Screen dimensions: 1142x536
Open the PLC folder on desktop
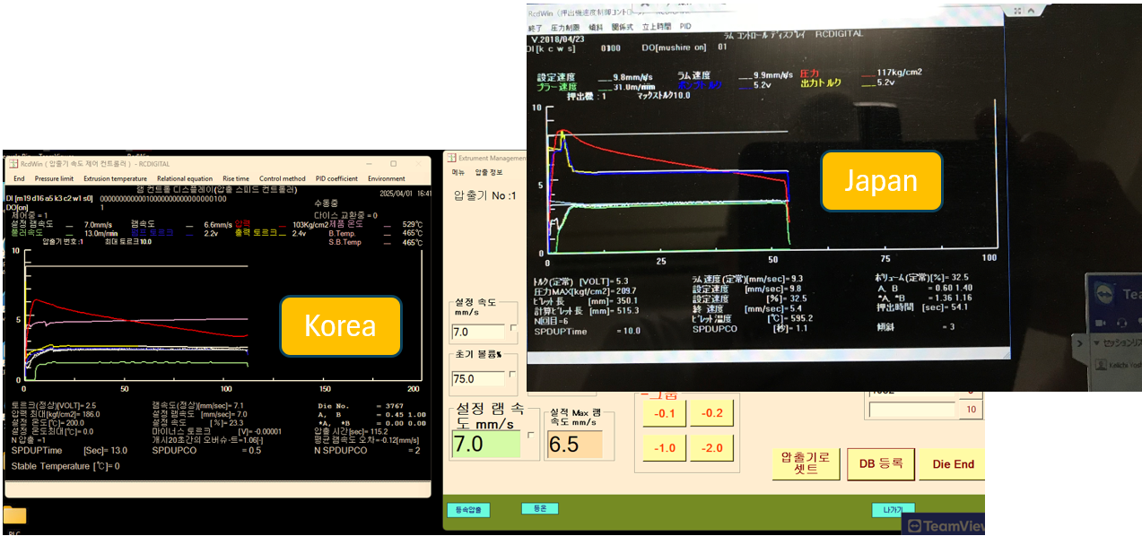[14, 515]
